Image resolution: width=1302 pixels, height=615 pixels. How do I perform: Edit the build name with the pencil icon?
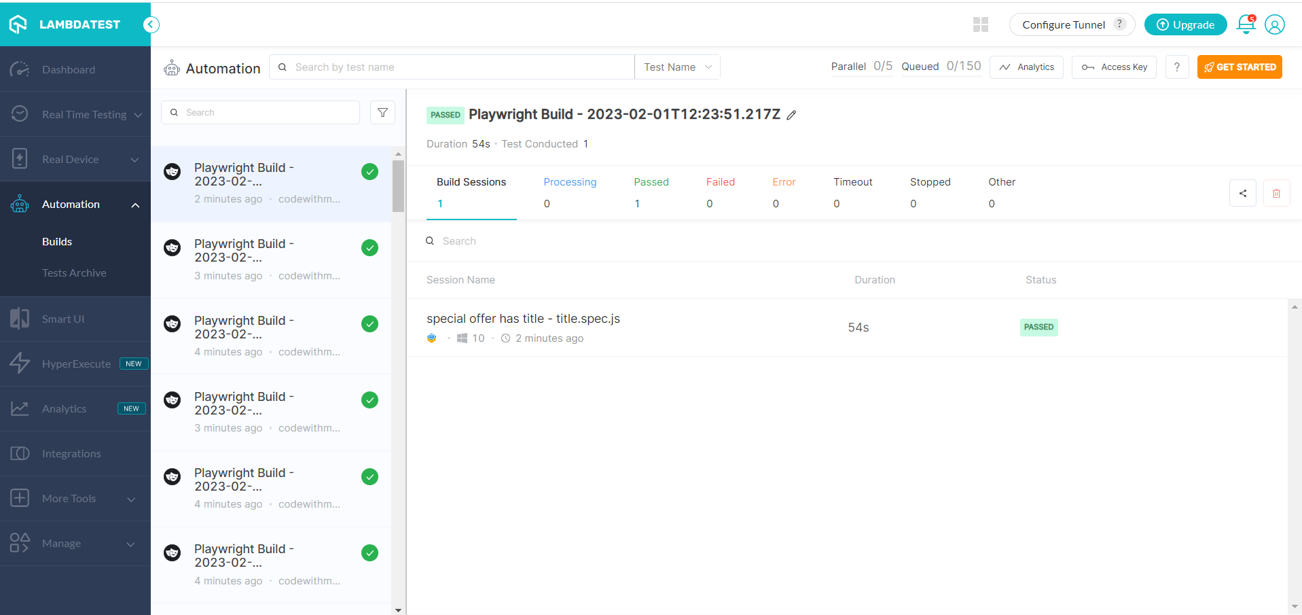tap(791, 115)
